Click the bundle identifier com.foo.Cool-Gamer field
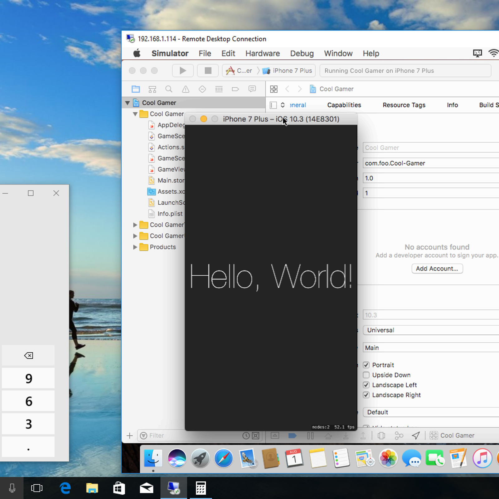This screenshot has height=499, width=499. pyautogui.click(x=431, y=163)
